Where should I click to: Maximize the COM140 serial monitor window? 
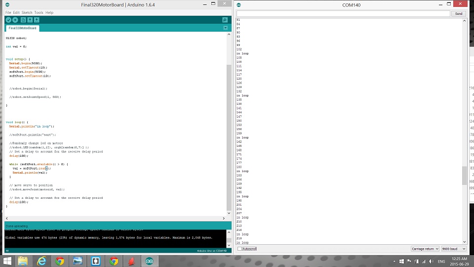tap(449, 3)
